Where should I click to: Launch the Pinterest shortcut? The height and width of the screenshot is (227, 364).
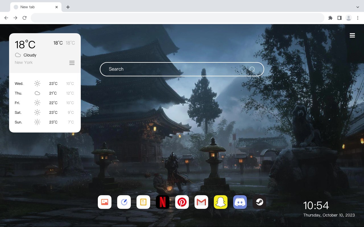(x=182, y=202)
